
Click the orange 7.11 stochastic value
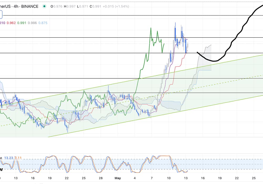[18, 158]
